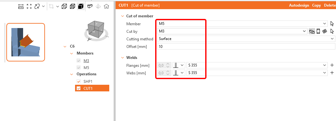Click the home view icon
336x121 pixels.
pos(106,6)
